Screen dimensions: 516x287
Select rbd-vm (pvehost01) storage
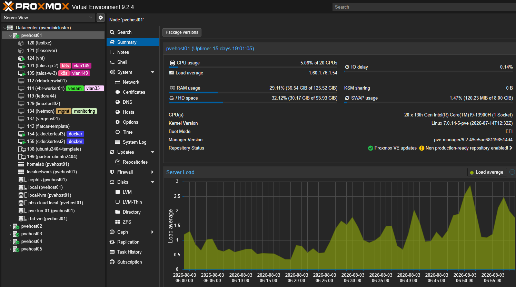pos(53,218)
